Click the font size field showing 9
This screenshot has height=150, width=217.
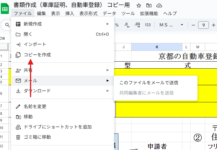203,25
